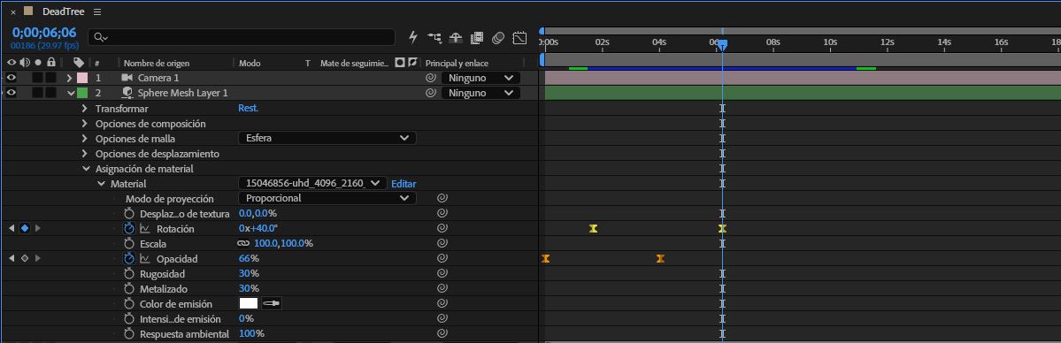This screenshot has width=1061, height=343.
Task: Click the parent pick whip for Camera 1
Action: click(430, 78)
